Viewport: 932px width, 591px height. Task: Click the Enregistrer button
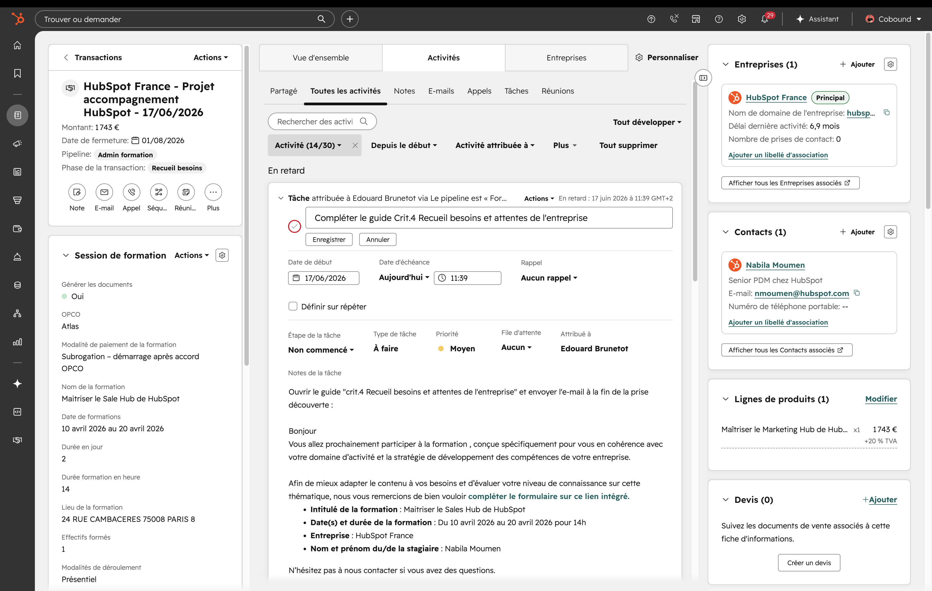coord(329,239)
